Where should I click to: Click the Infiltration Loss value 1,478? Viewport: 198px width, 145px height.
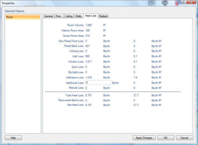tap(89, 77)
